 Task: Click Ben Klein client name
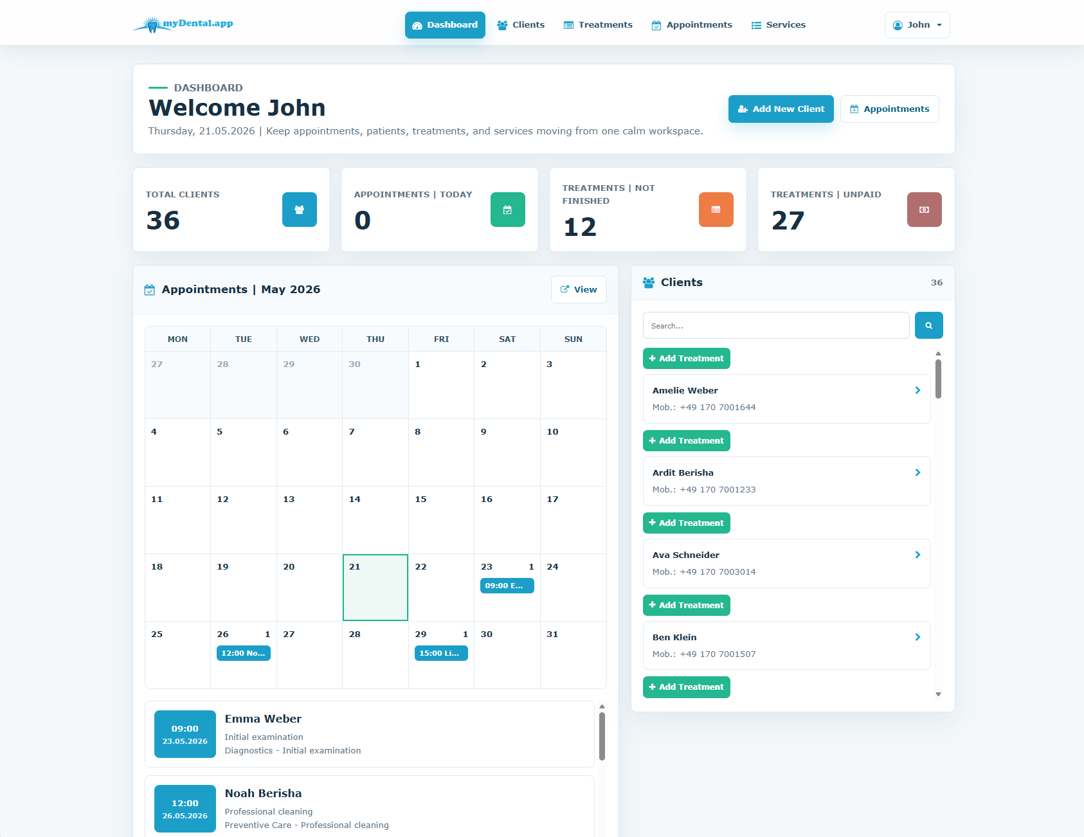(674, 637)
